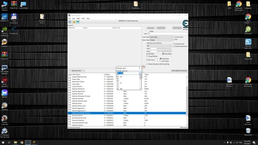Open CricketCapt Cheat Engine table desktop icon
258x145 pixels.
click(x=14, y=31)
